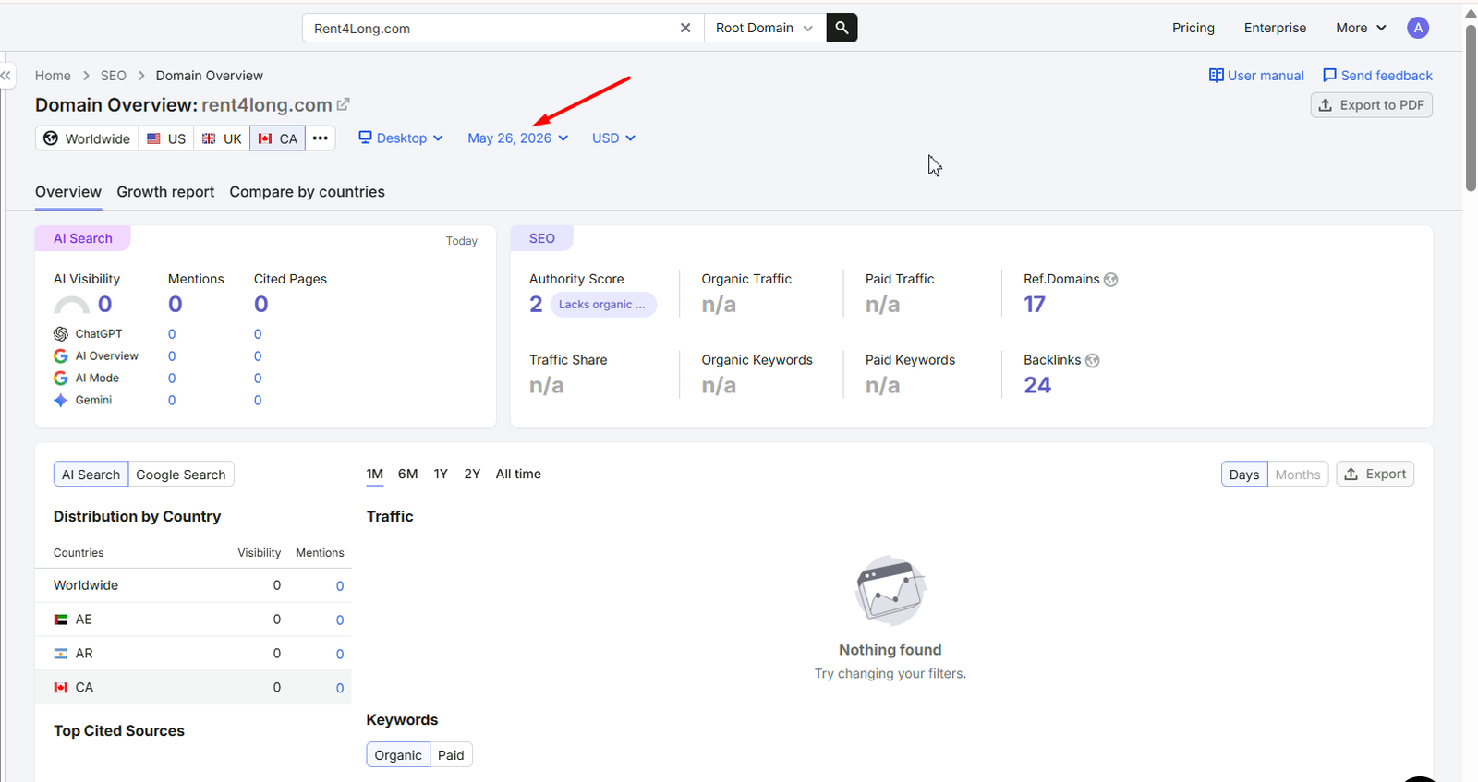Viewport: 1478px width, 782px height.
Task: Click the AI Search section label
Action: click(83, 238)
